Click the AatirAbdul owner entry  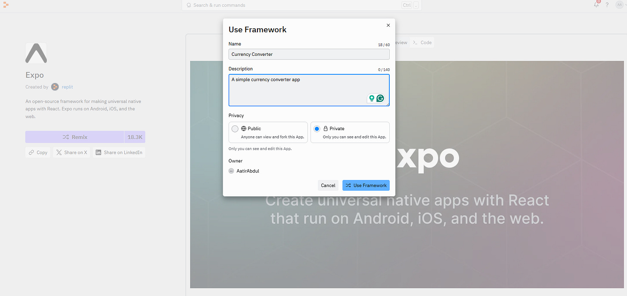click(x=244, y=171)
